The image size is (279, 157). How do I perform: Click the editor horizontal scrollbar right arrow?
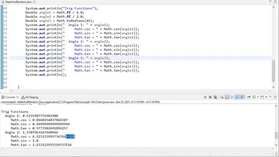[x=270, y=91]
